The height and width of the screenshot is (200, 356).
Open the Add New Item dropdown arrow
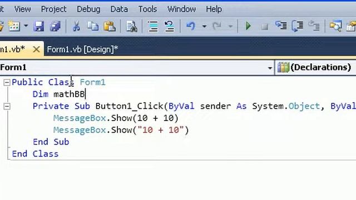tap(26, 26)
